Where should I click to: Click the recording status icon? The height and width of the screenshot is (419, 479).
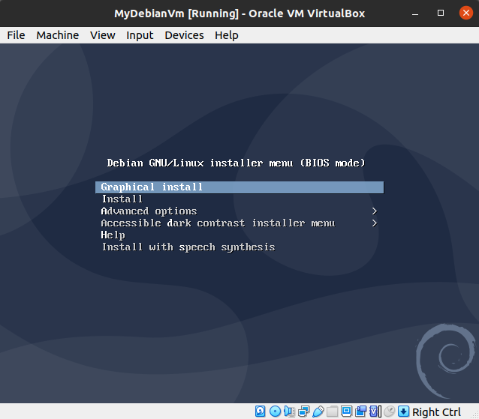coord(361,412)
